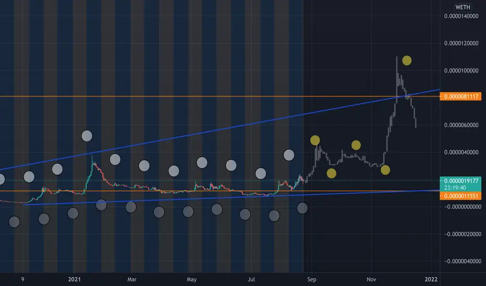Click the WETH currency label
This screenshot has width=486, height=286.
[x=463, y=7]
